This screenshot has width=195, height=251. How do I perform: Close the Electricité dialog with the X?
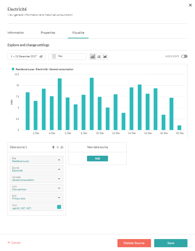click(190, 5)
